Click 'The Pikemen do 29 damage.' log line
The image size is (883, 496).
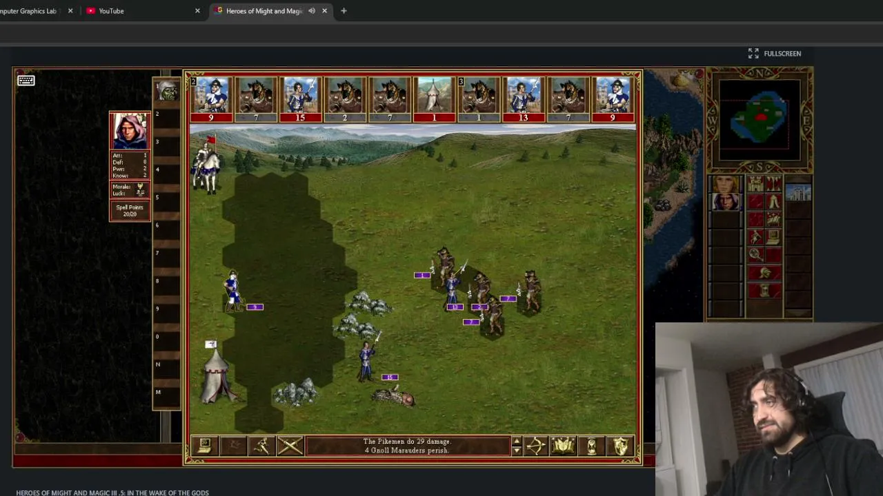pyautogui.click(x=407, y=442)
